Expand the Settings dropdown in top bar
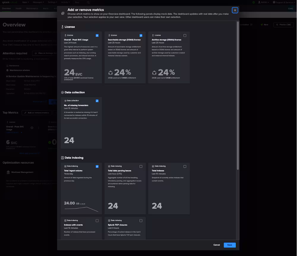 (x=53, y=2)
